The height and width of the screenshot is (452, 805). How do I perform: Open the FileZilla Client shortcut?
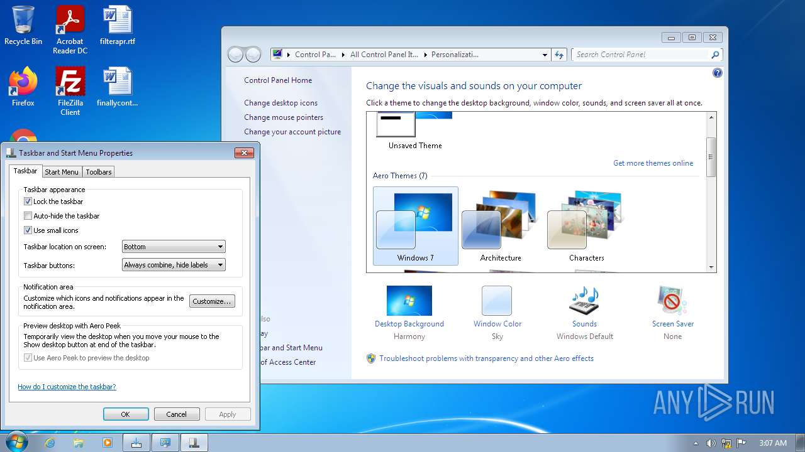coord(70,91)
